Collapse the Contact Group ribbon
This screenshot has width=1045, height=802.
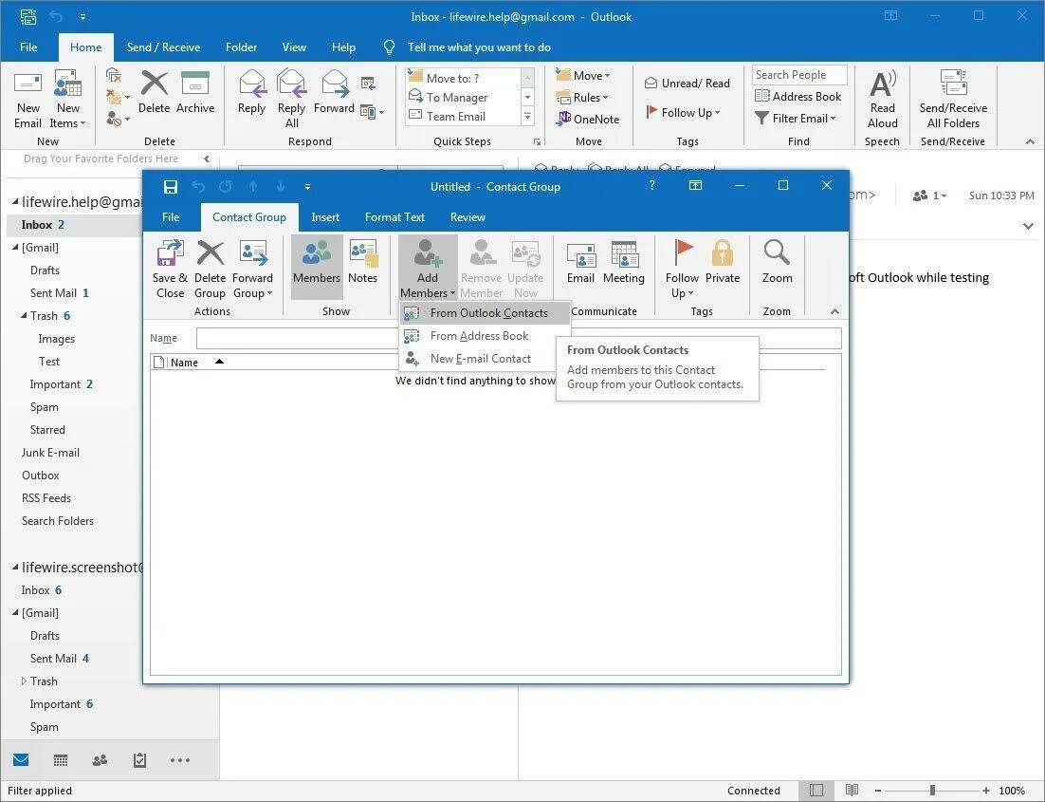834,311
